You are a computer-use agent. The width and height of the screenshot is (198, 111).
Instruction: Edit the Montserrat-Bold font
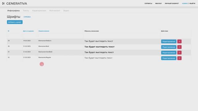tap(169, 47)
